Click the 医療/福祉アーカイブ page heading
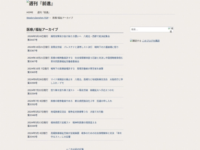The image size is (200, 150). 42,30
